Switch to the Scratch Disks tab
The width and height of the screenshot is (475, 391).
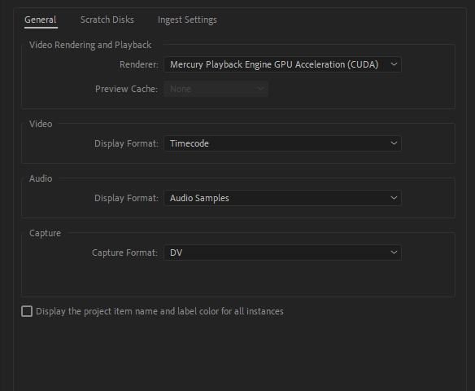pyautogui.click(x=107, y=20)
